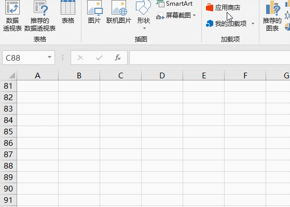Insert a SmartArt graphic
This screenshot has width=290, height=207.
[174, 4]
